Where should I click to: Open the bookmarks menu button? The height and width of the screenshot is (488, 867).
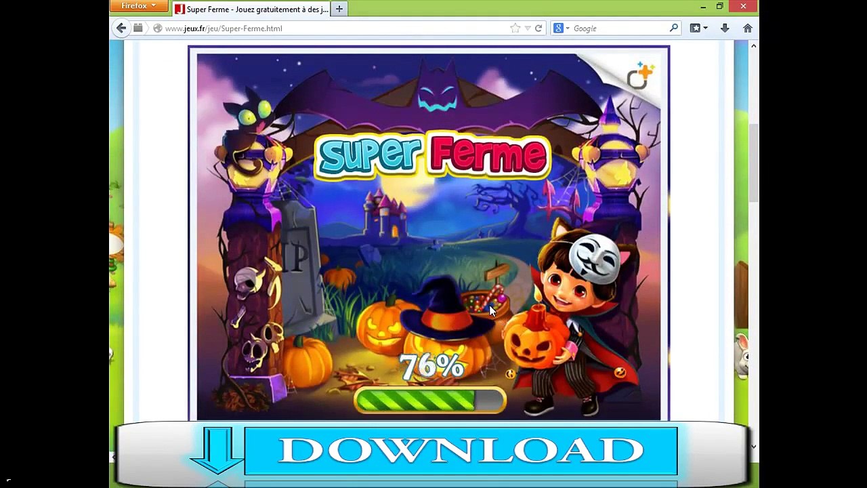698,28
